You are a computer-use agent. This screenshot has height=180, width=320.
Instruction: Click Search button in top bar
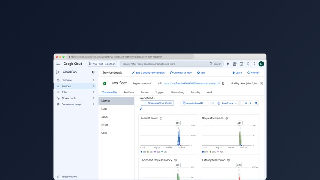216,64
